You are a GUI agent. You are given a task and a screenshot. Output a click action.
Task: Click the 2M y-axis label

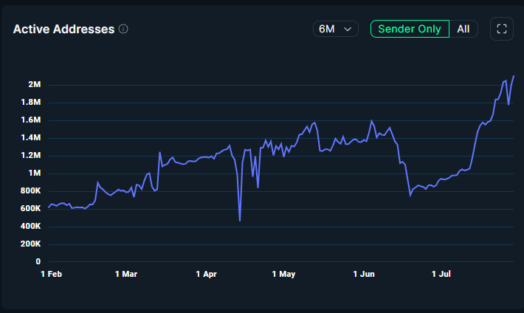[x=35, y=84]
